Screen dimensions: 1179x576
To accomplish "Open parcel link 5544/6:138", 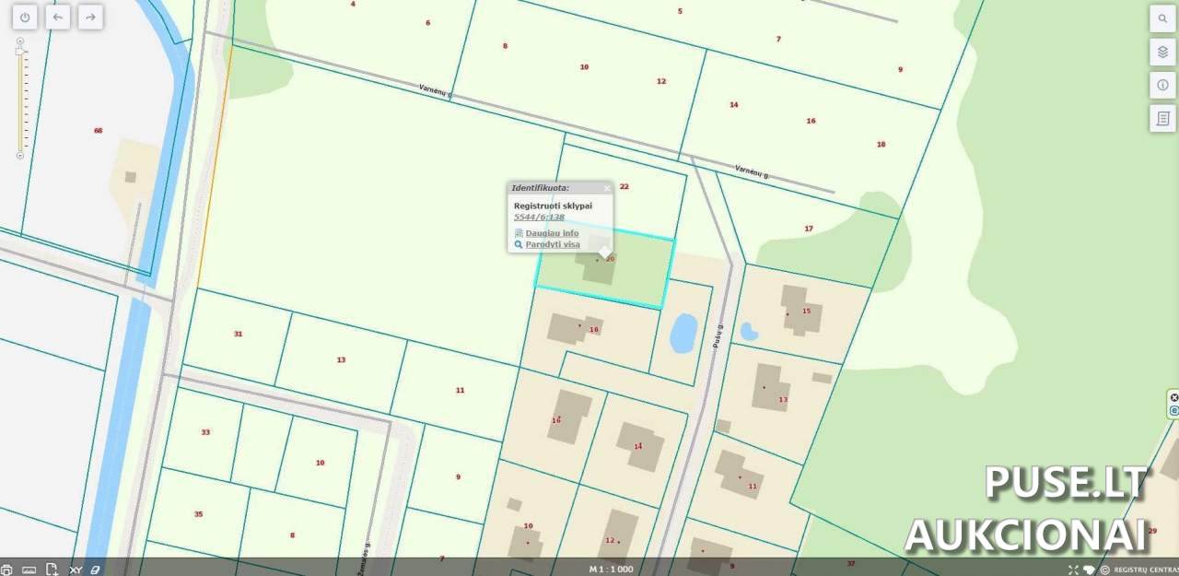I will point(539,217).
